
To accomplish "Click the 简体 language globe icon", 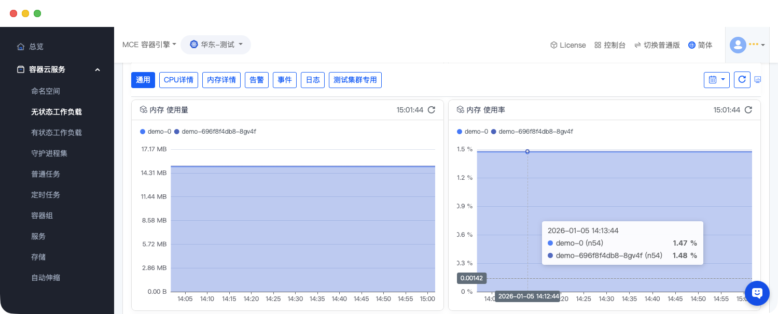I will pyautogui.click(x=691, y=45).
